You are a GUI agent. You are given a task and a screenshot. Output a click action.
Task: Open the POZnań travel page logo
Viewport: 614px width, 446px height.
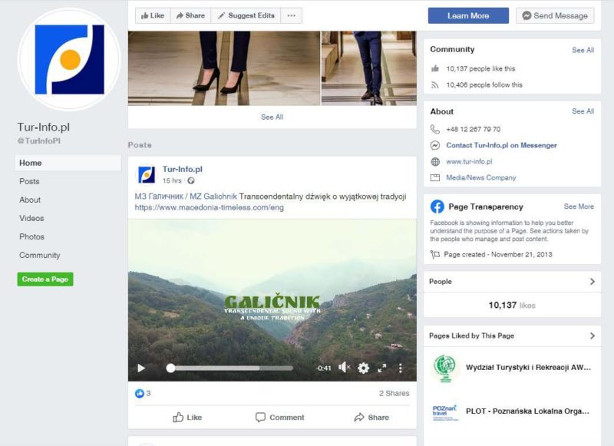445,412
